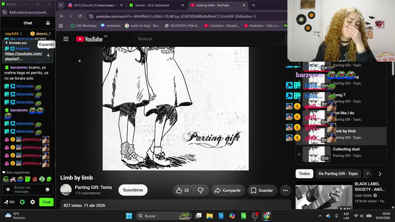Open the Atazkados - Odio La... bookmark

coord(261,26)
